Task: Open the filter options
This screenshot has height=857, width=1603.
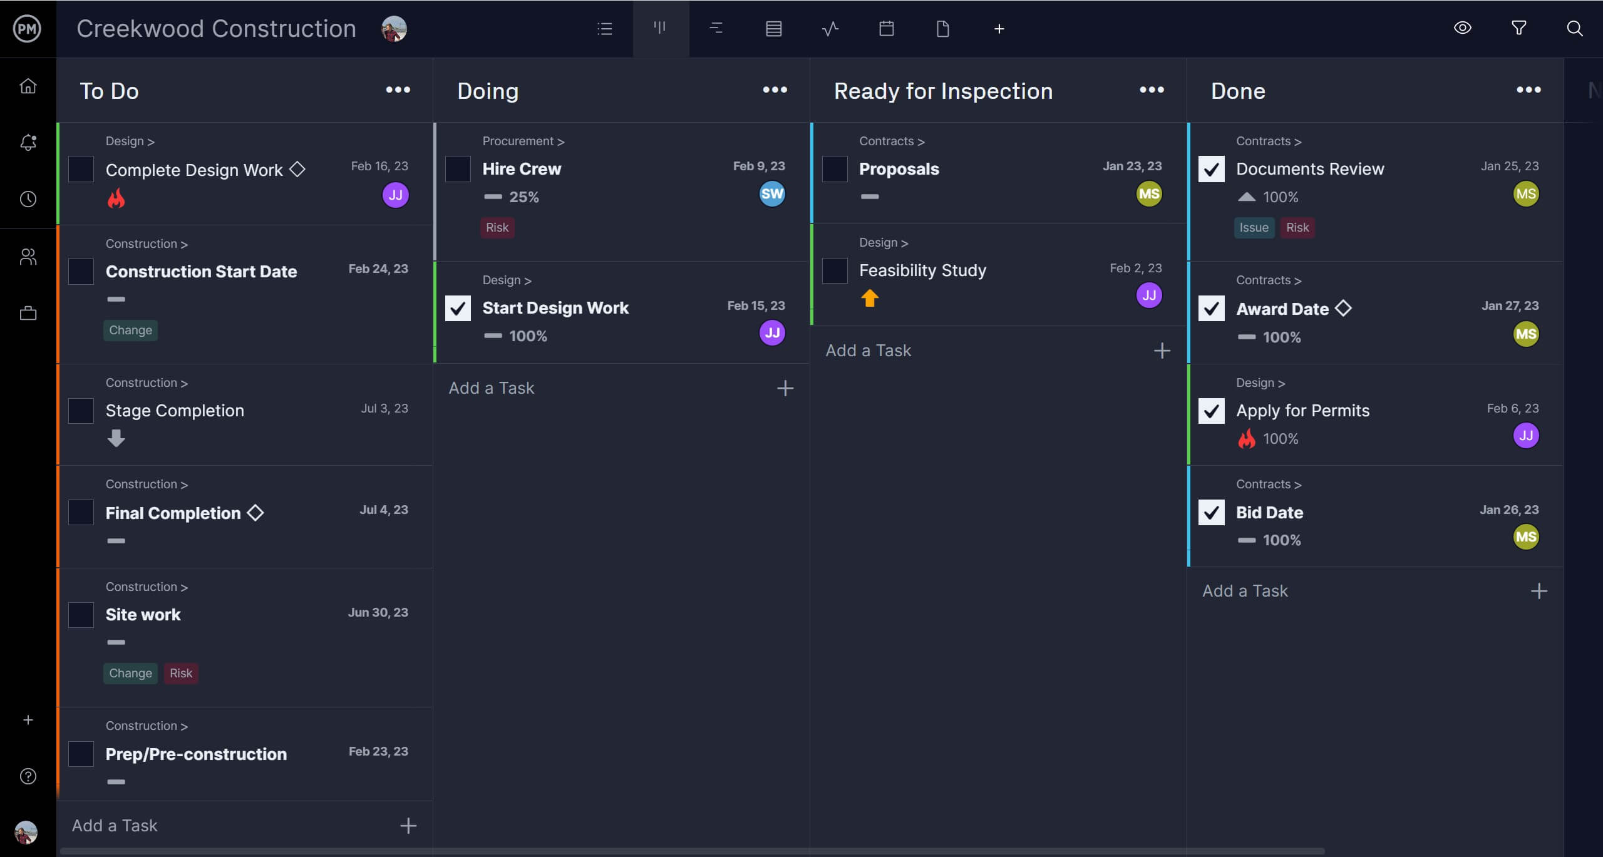Action: (x=1520, y=28)
